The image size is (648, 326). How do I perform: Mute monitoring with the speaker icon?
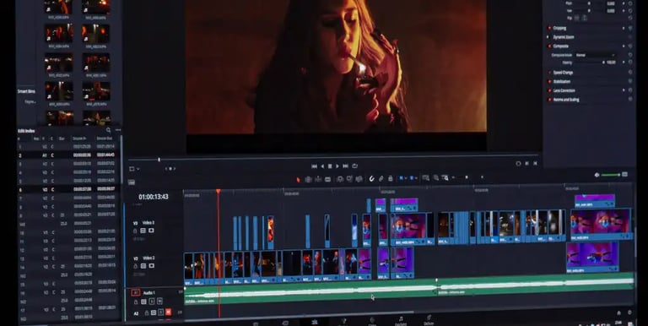pos(597,175)
